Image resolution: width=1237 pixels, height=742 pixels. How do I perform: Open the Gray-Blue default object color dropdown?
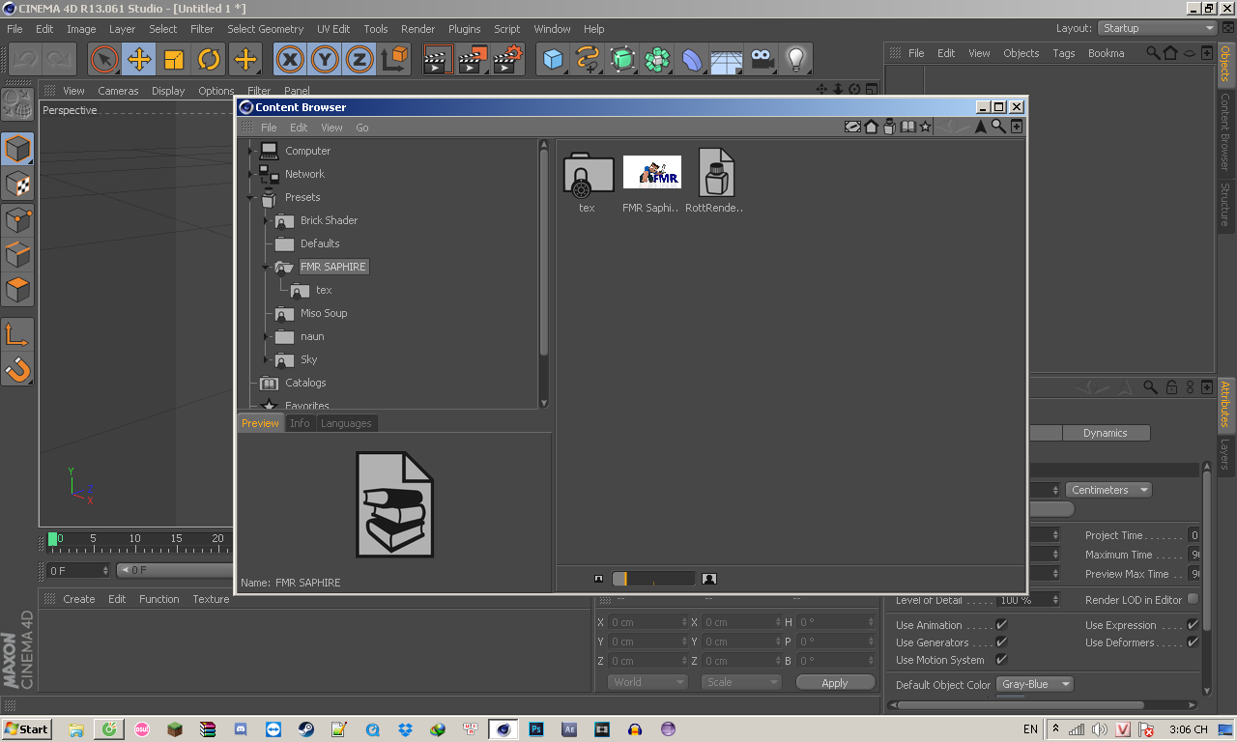pyautogui.click(x=1034, y=684)
